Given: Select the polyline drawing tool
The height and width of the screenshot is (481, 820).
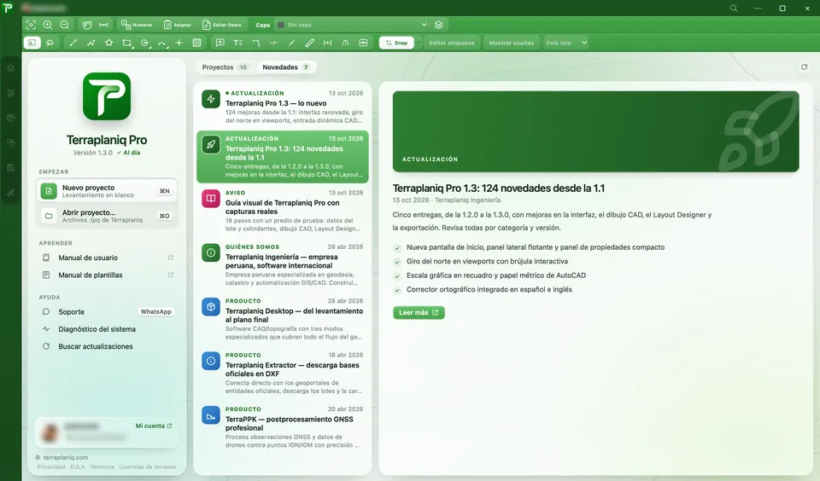Looking at the screenshot, I should coord(91,43).
